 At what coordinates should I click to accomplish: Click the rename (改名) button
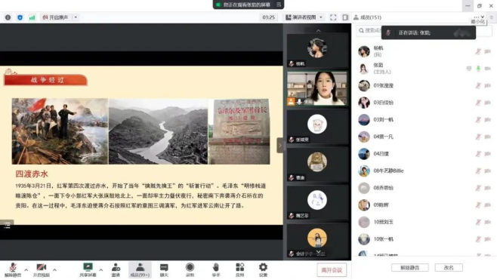tap(449, 268)
